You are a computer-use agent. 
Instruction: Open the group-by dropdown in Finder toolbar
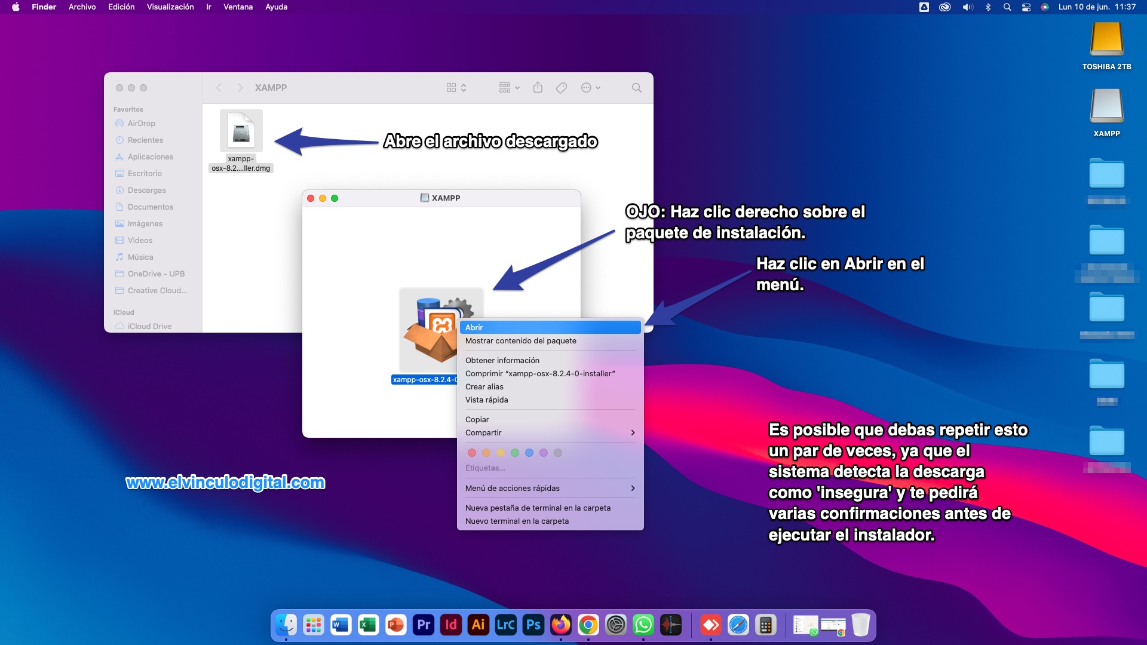click(509, 88)
